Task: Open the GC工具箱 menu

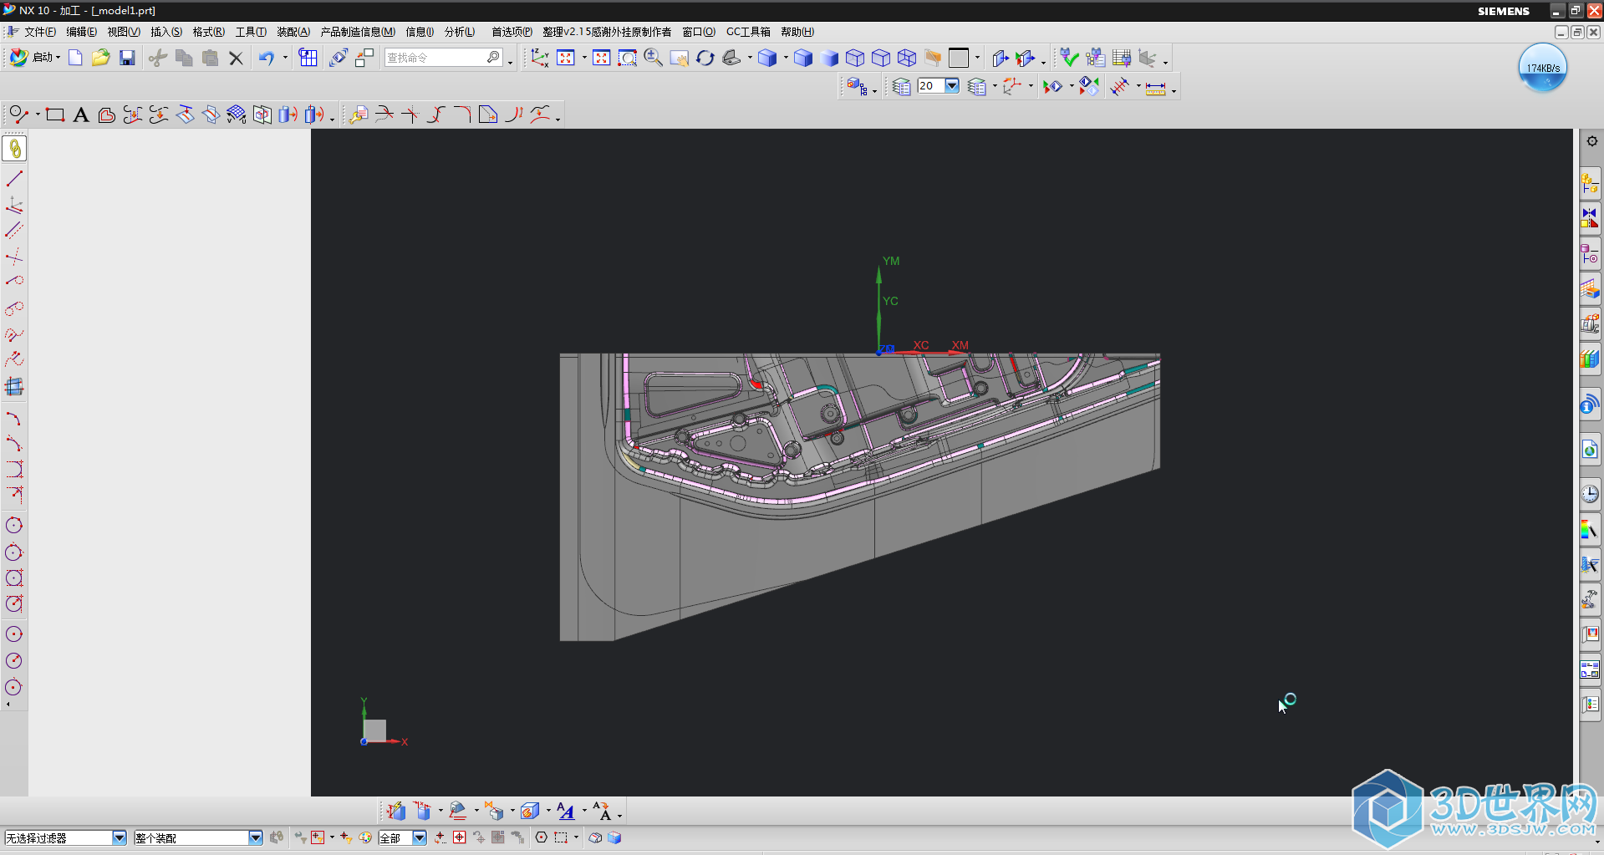Action: (x=748, y=32)
